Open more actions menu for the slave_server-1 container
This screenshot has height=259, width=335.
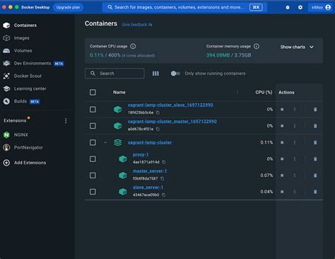[x=295, y=192]
